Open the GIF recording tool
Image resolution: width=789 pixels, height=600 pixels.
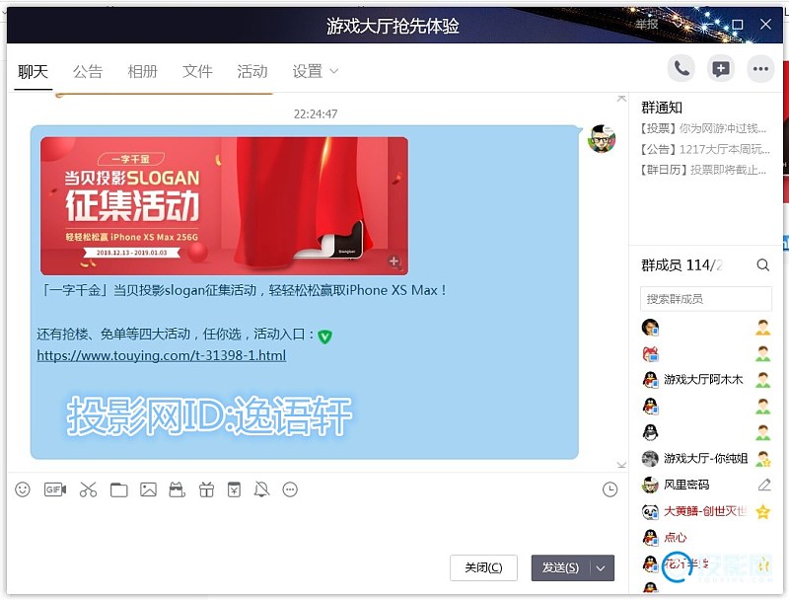[x=55, y=489]
